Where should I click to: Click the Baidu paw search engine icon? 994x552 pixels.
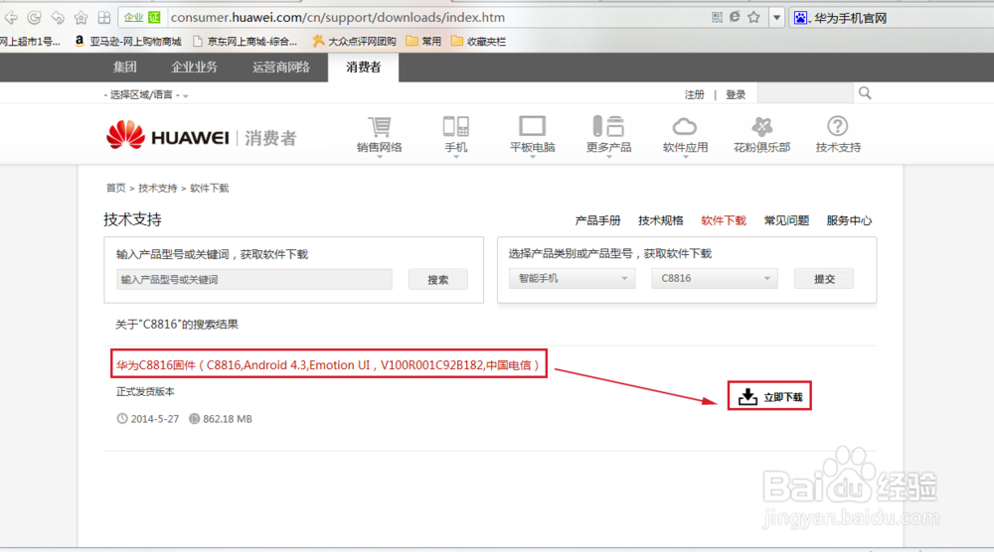tap(800, 18)
